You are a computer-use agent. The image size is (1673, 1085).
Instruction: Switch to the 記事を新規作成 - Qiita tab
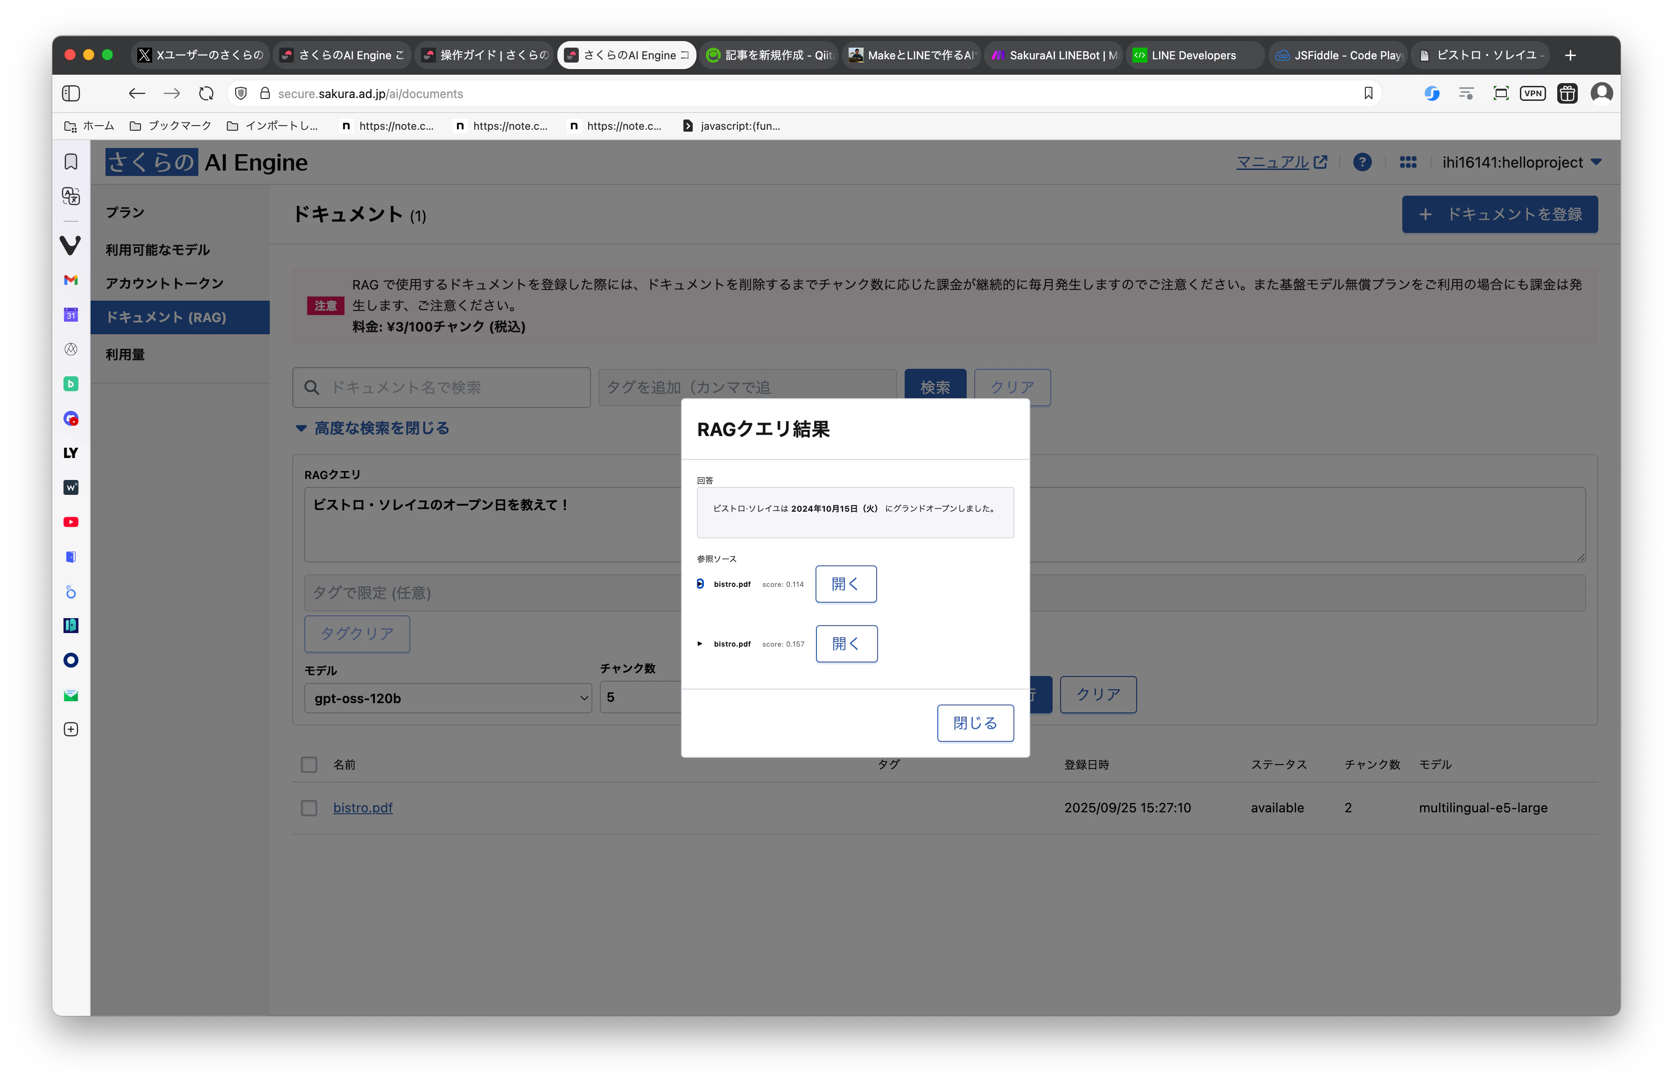[769, 55]
